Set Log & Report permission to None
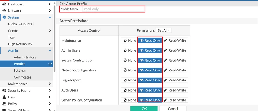258x111 pixels. [x=130, y=80]
